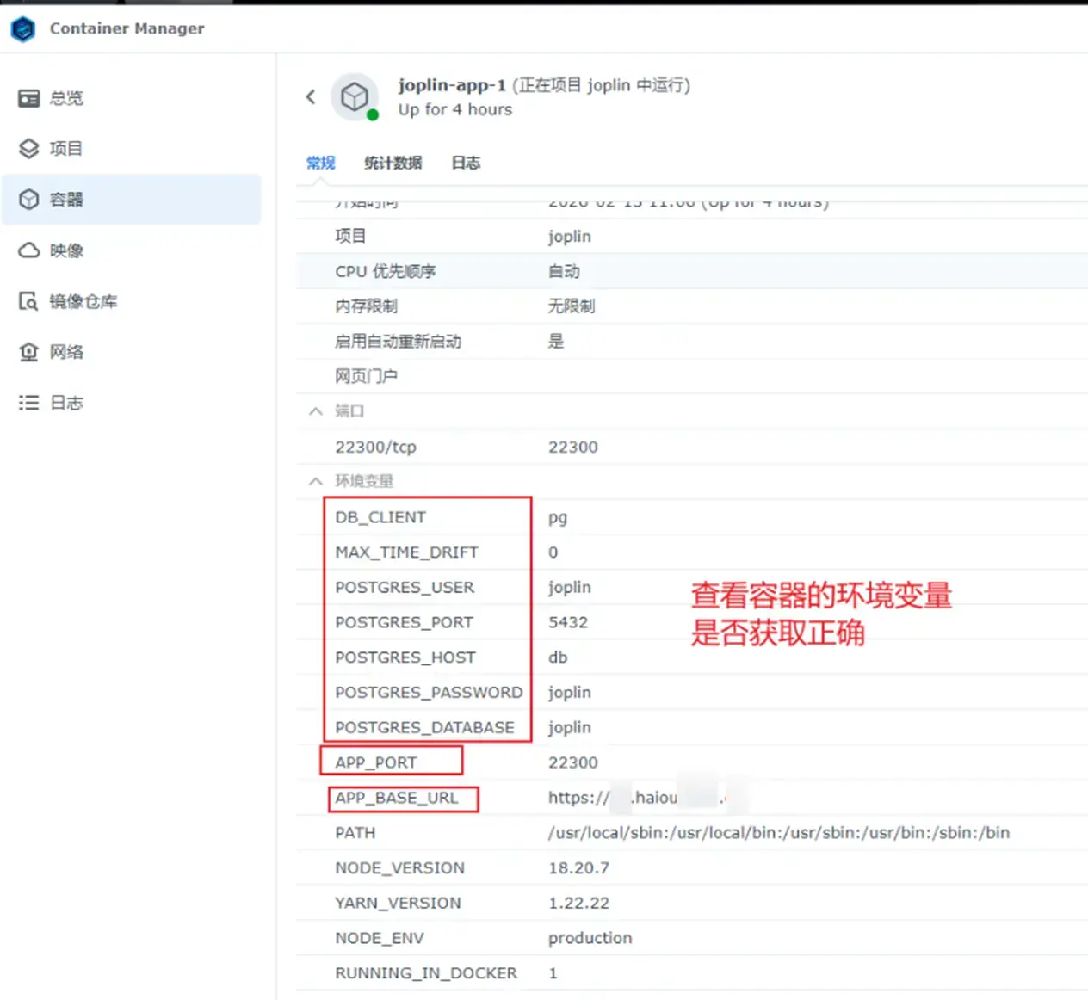This screenshot has height=1000, width=1088.
Task: Collapse the Ports (端口) section
Action: 316,411
